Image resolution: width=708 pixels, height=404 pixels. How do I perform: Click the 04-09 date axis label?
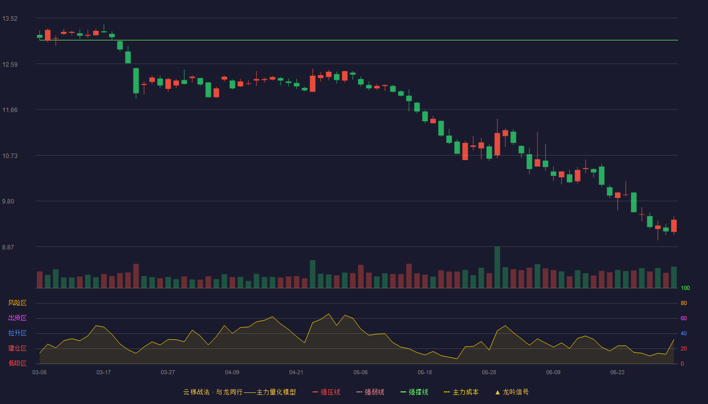point(232,372)
